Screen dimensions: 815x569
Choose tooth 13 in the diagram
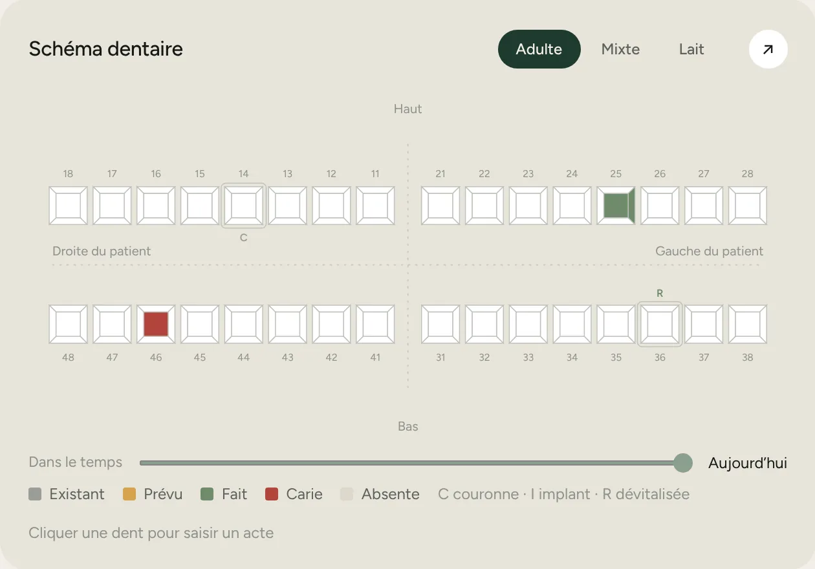288,206
